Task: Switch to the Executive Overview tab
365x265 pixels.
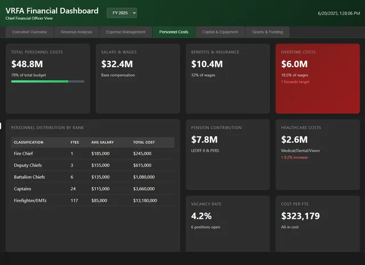Action: [x=30, y=32]
